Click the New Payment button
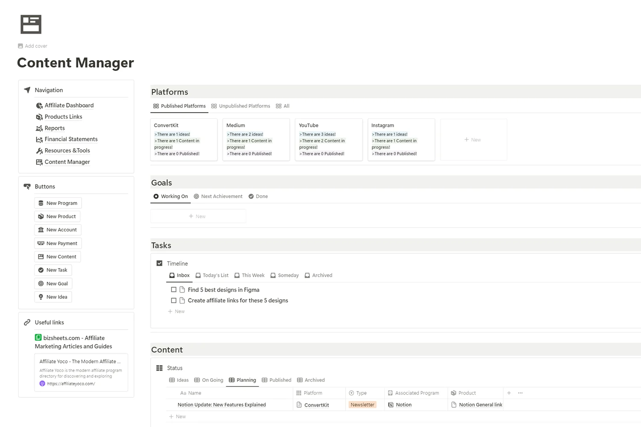This screenshot has width=641, height=427. click(58, 243)
